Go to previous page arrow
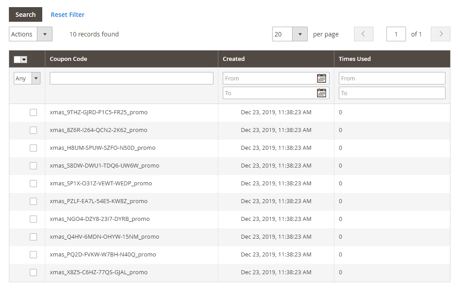Viewport: 462px width, 304px height. pos(364,34)
